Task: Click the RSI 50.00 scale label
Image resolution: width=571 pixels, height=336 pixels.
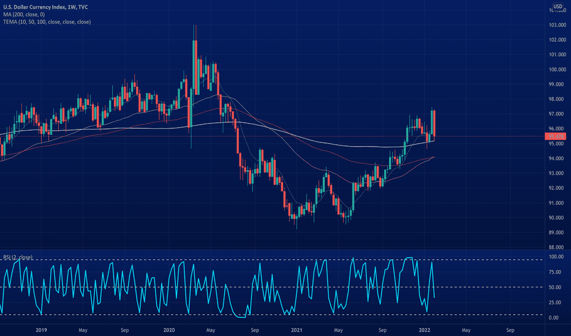Action: (554, 287)
